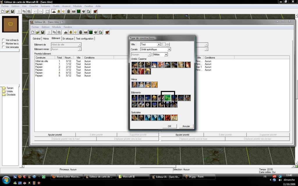Choose the white-bearded Archmage hero portrait

tap(141, 85)
